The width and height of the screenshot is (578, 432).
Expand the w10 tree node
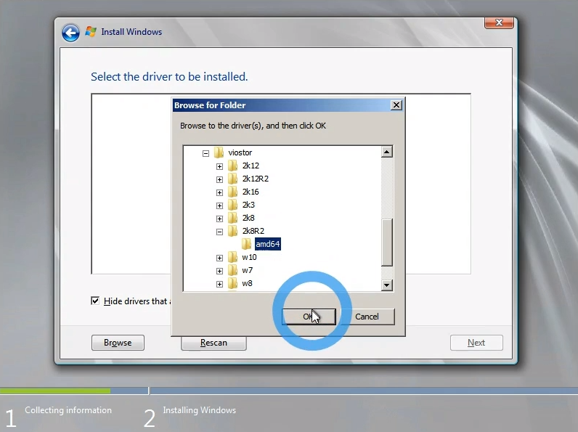[x=220, y=258]
